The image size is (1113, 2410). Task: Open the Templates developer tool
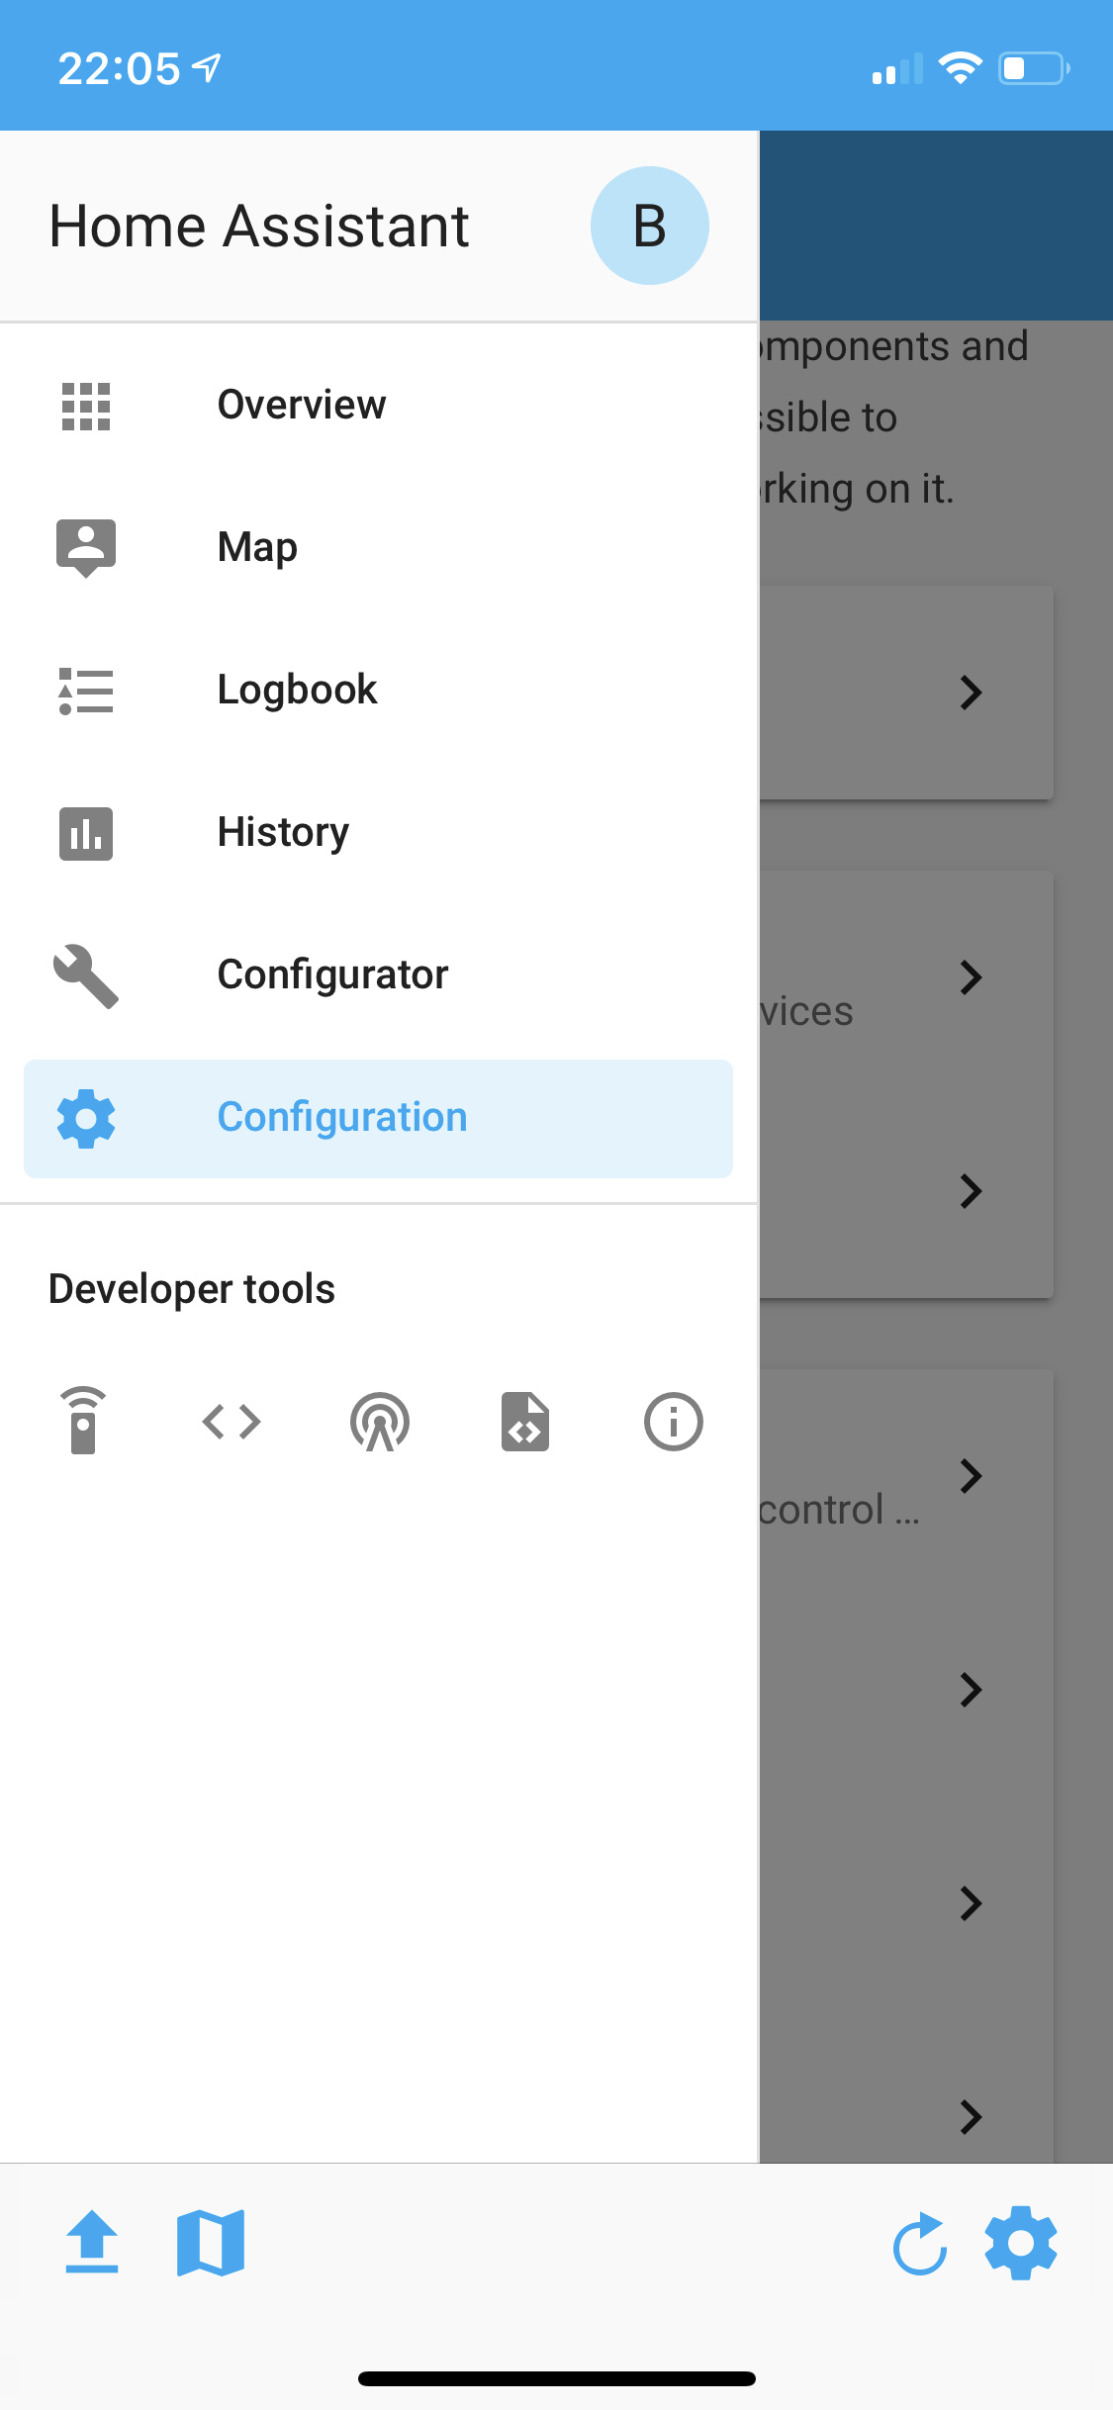[x=523, y=1422]
